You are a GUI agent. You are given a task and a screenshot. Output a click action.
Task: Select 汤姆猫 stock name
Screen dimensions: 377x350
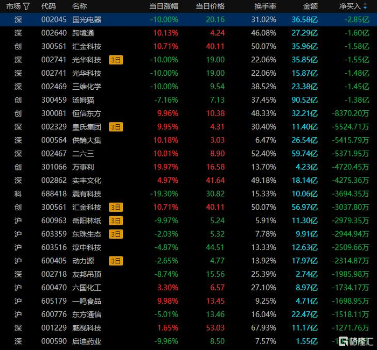click(x=83, y=100)
